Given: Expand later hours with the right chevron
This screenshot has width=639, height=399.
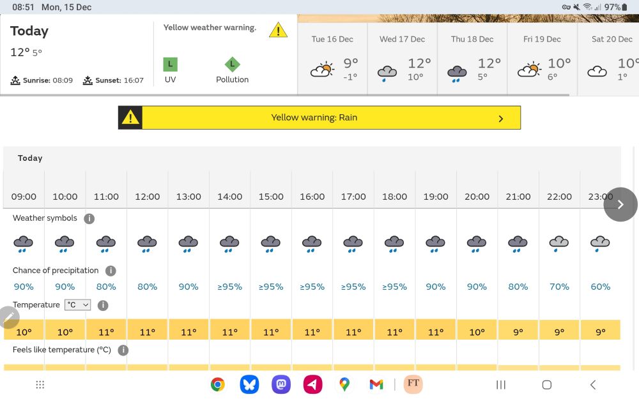Looking at the screenshot, I should click(x=619, y=204).
